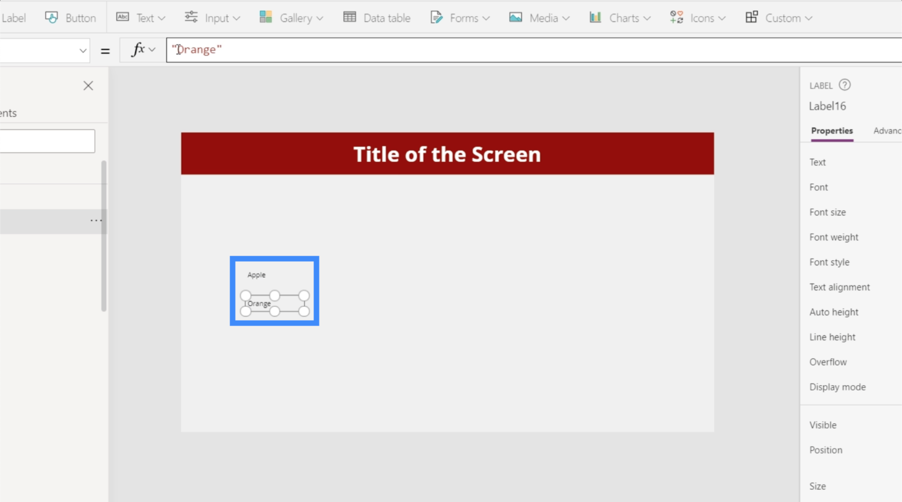The width and height of the screenshot is (902, 502).
Task: Open the Media dropdown menu
Action: (x=539, y=18)
